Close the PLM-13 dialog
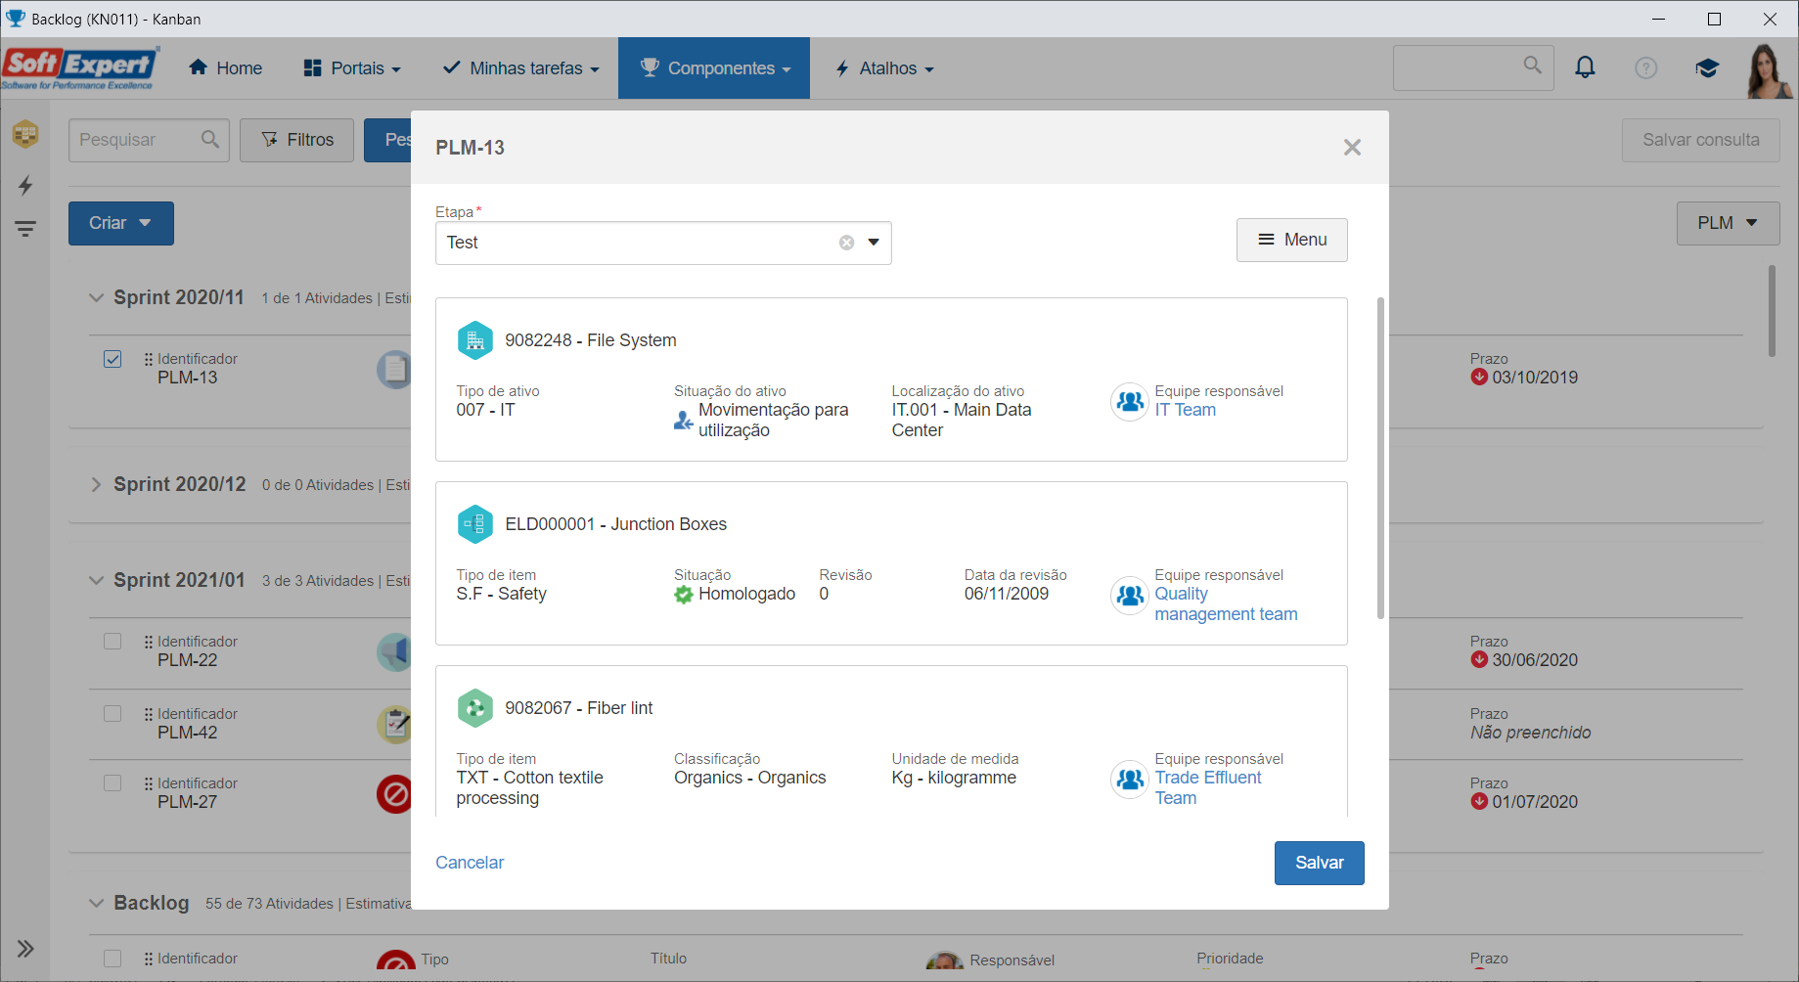Image resolution: width=1799 pixels, height=982 pixels. tap(1352, 147)
